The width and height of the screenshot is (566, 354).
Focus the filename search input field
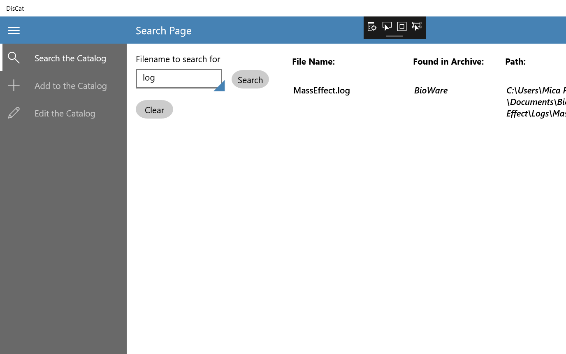179,78
